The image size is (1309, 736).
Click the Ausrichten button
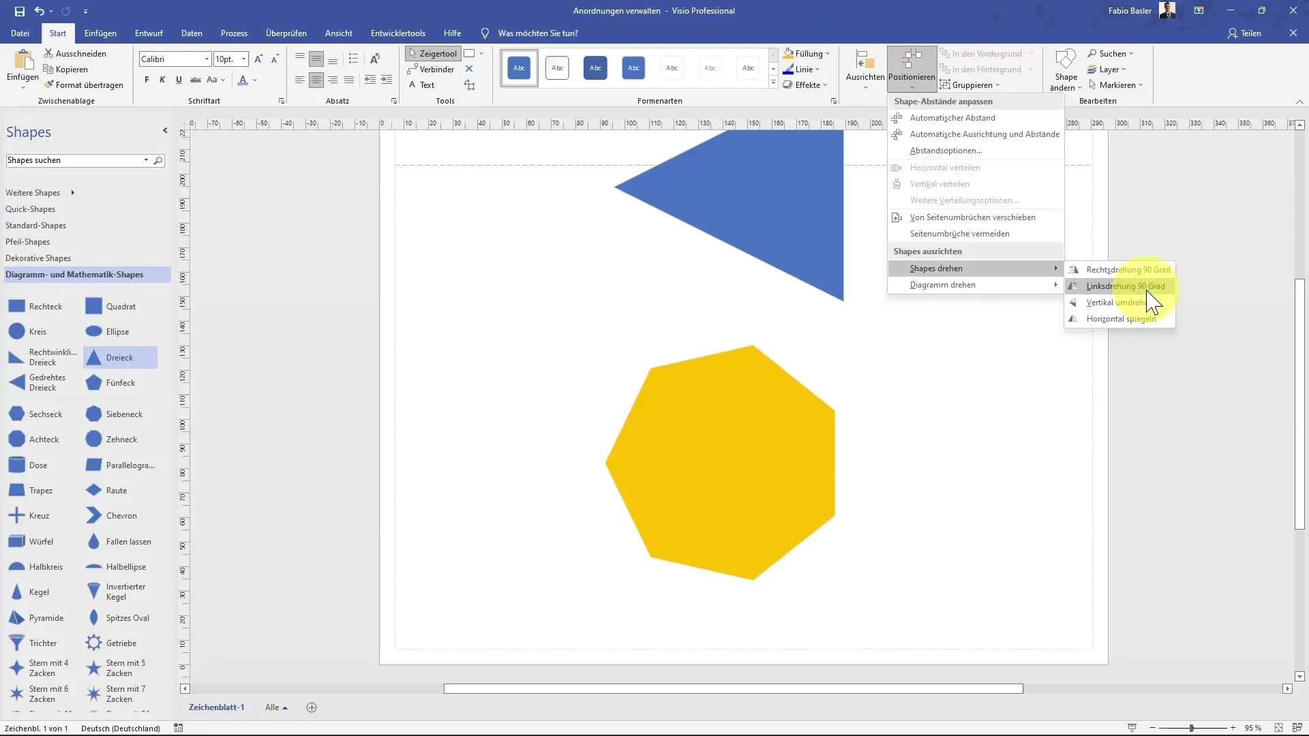click(865, 68)
